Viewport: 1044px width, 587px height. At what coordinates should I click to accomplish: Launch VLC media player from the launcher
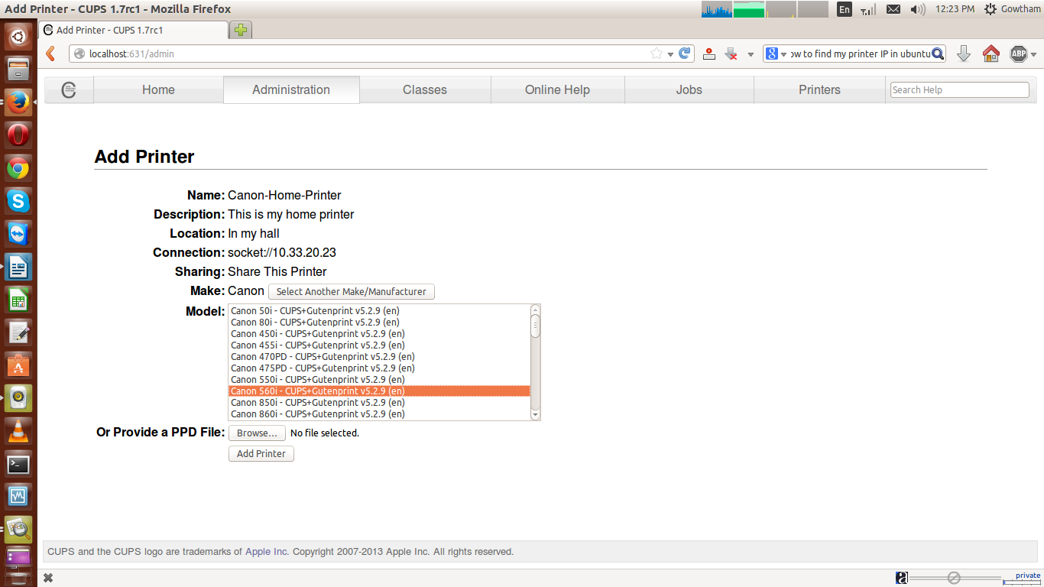click(x=18, y=432)
